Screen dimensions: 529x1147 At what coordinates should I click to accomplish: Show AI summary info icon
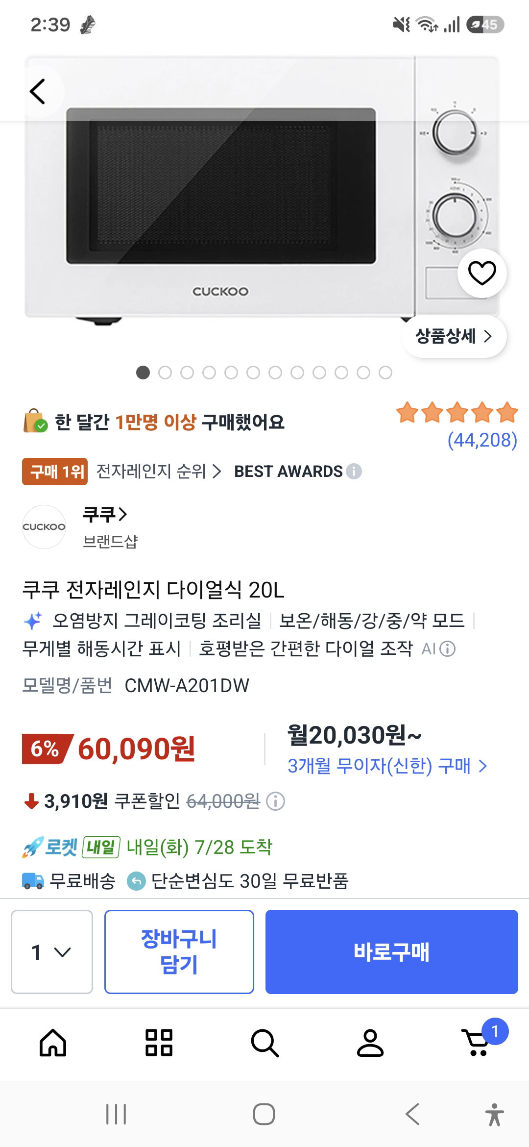[x=447, y=649]
